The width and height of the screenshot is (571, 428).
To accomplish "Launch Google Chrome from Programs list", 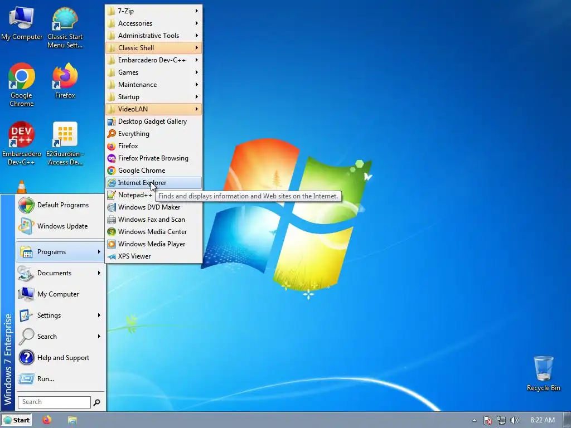I will click(153, 171).
